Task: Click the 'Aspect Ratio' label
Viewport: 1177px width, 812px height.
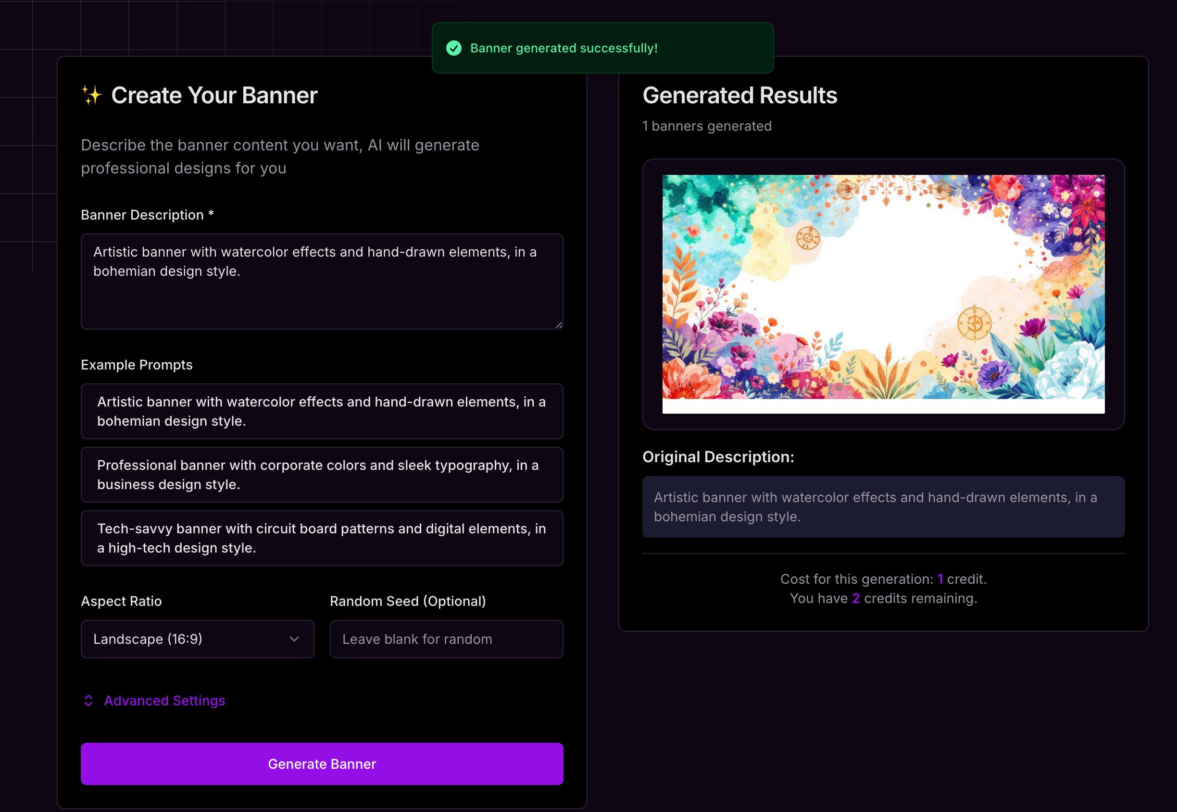Action: (x=121, y=601)
